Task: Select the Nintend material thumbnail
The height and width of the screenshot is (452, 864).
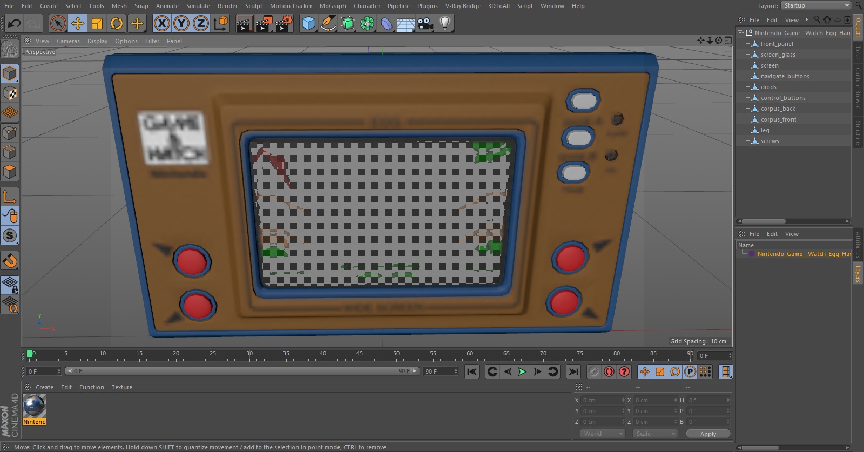Action: click(34, 406)
